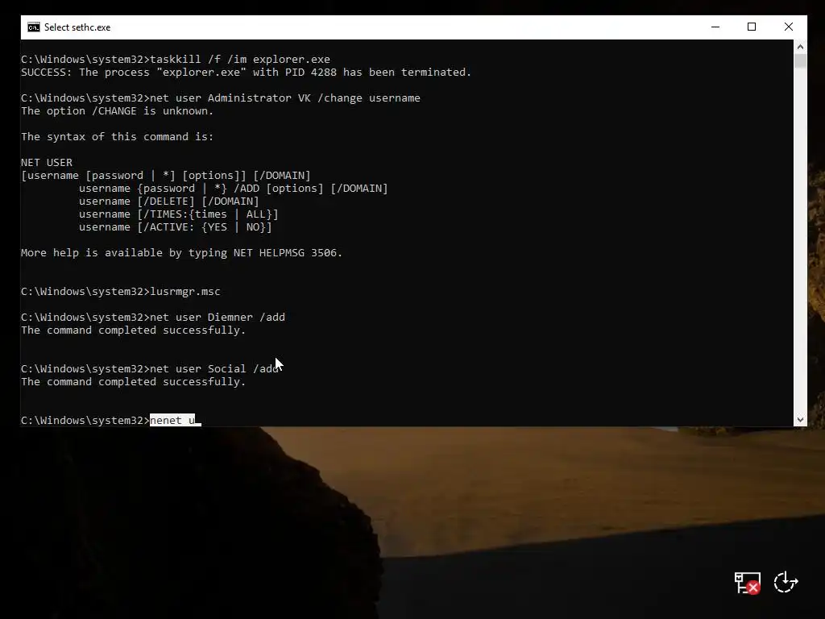The image size is (825, 619).
Task: Close the sethc.exe window
Action: 788,27
